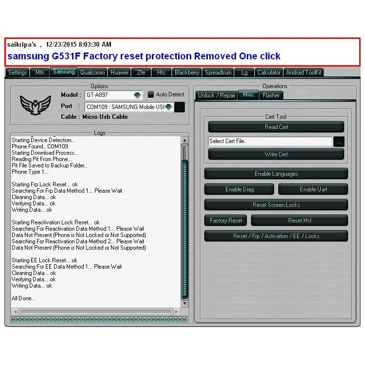The width and height of the screenshot is (365, 365).
Task: Select the Samsung tab
Action: pos(64,72)
